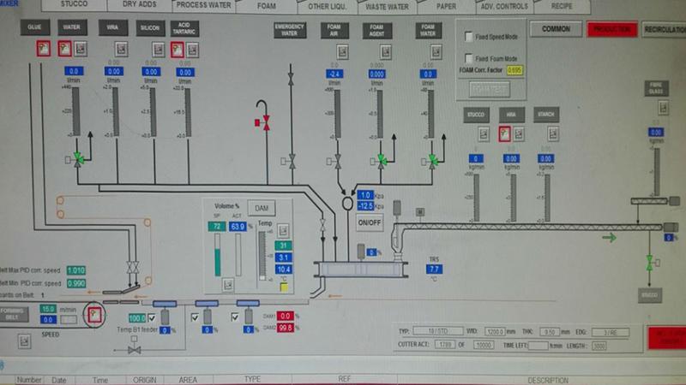
Task: Select the valve below Temp B1 feeder
Action: point(135,350)
